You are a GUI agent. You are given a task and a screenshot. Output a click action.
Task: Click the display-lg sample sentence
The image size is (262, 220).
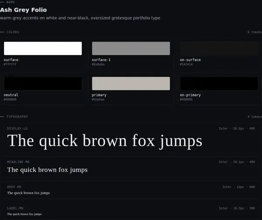point(105,141)
